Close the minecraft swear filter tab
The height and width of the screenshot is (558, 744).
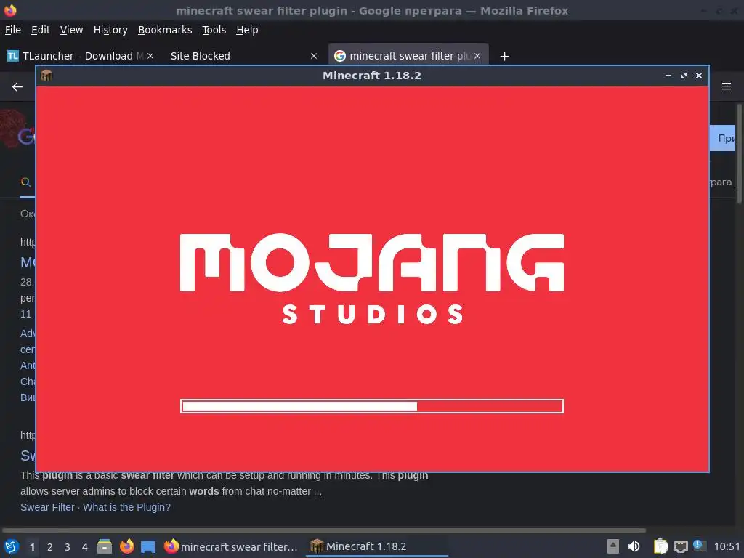click(x=477, y=56)
